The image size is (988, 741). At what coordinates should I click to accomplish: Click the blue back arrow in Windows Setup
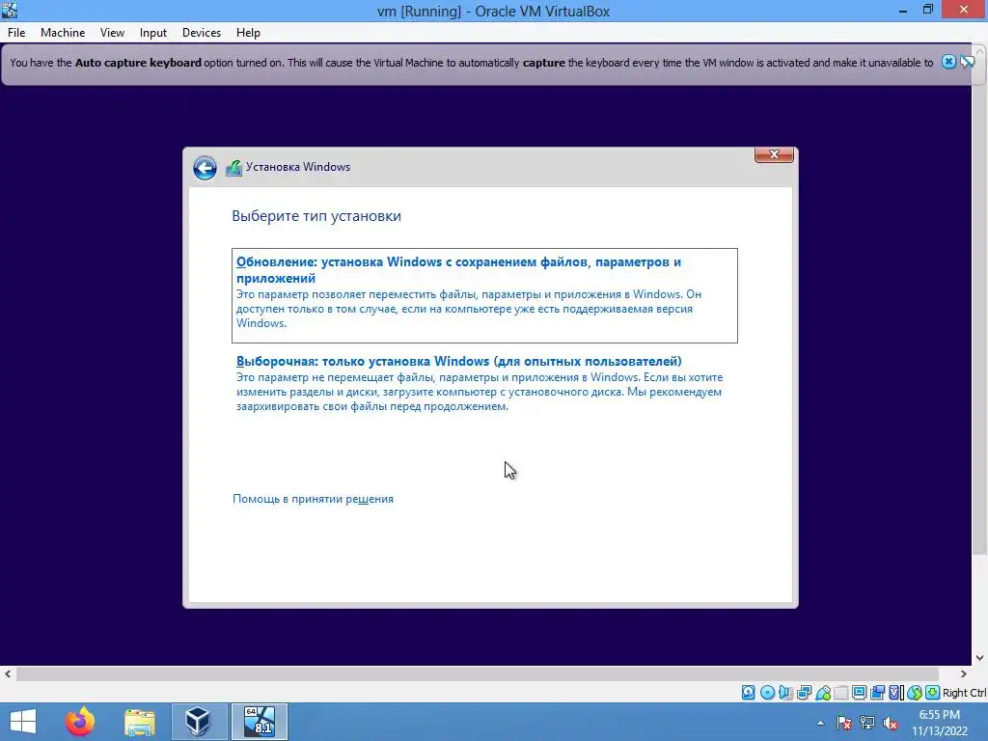[x=205, y=168]
